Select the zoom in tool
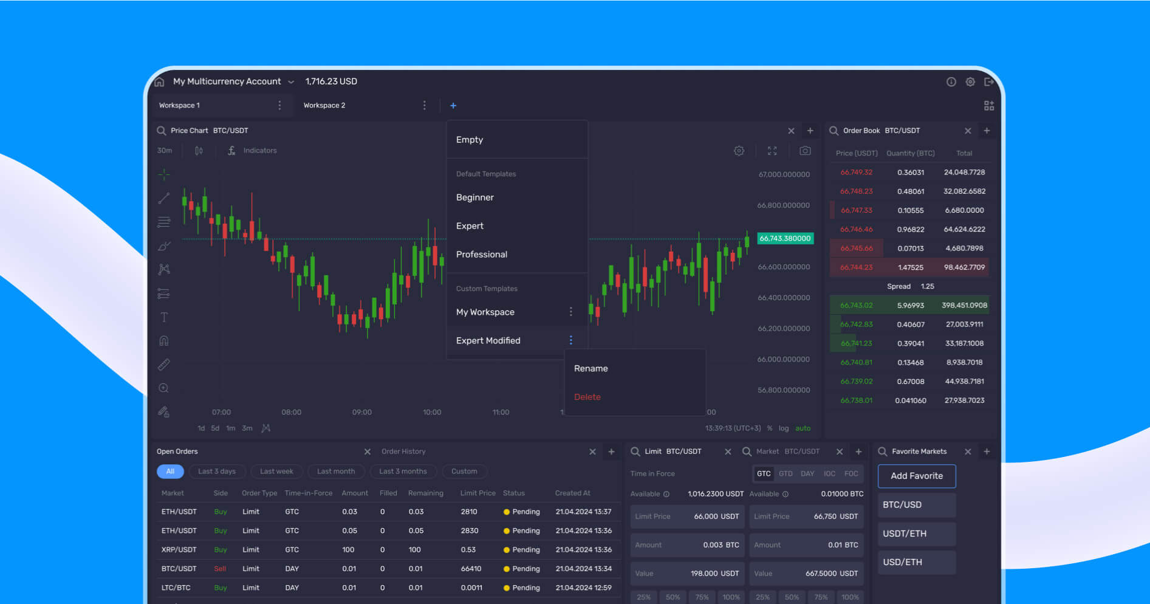 (x=164, y=388)
